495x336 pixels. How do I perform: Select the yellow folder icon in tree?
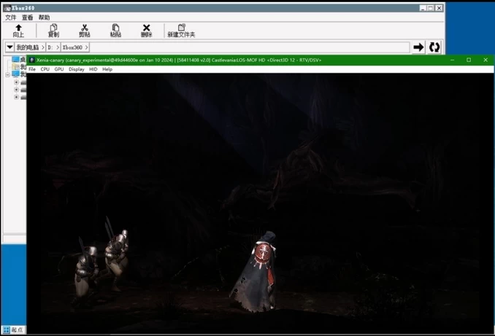pos(15,66)
